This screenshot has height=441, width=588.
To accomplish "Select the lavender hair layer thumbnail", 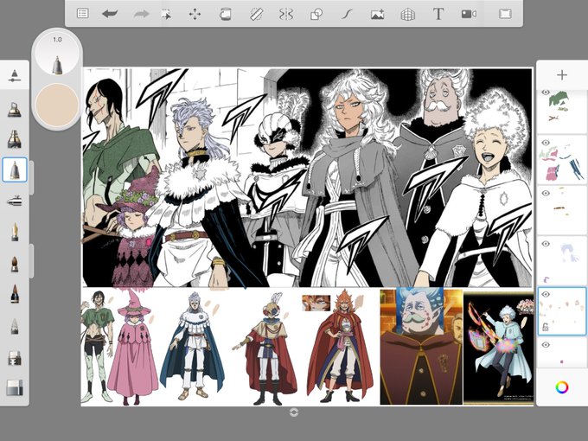I will click(562, 261).
